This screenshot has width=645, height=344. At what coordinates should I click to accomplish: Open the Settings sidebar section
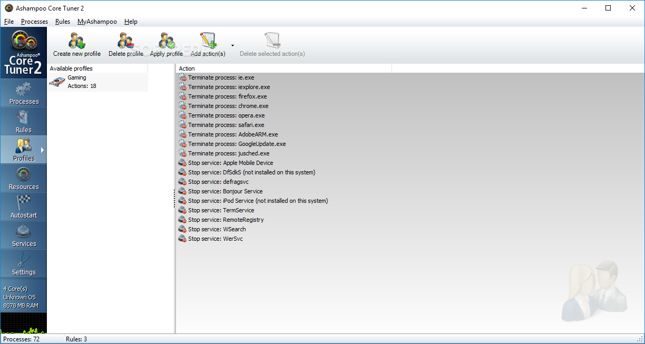click(24, 264)
